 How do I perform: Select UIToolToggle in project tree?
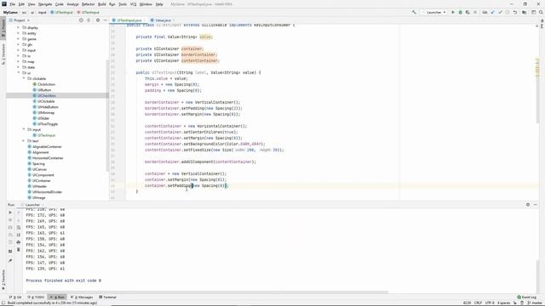[x=48, y=124]
